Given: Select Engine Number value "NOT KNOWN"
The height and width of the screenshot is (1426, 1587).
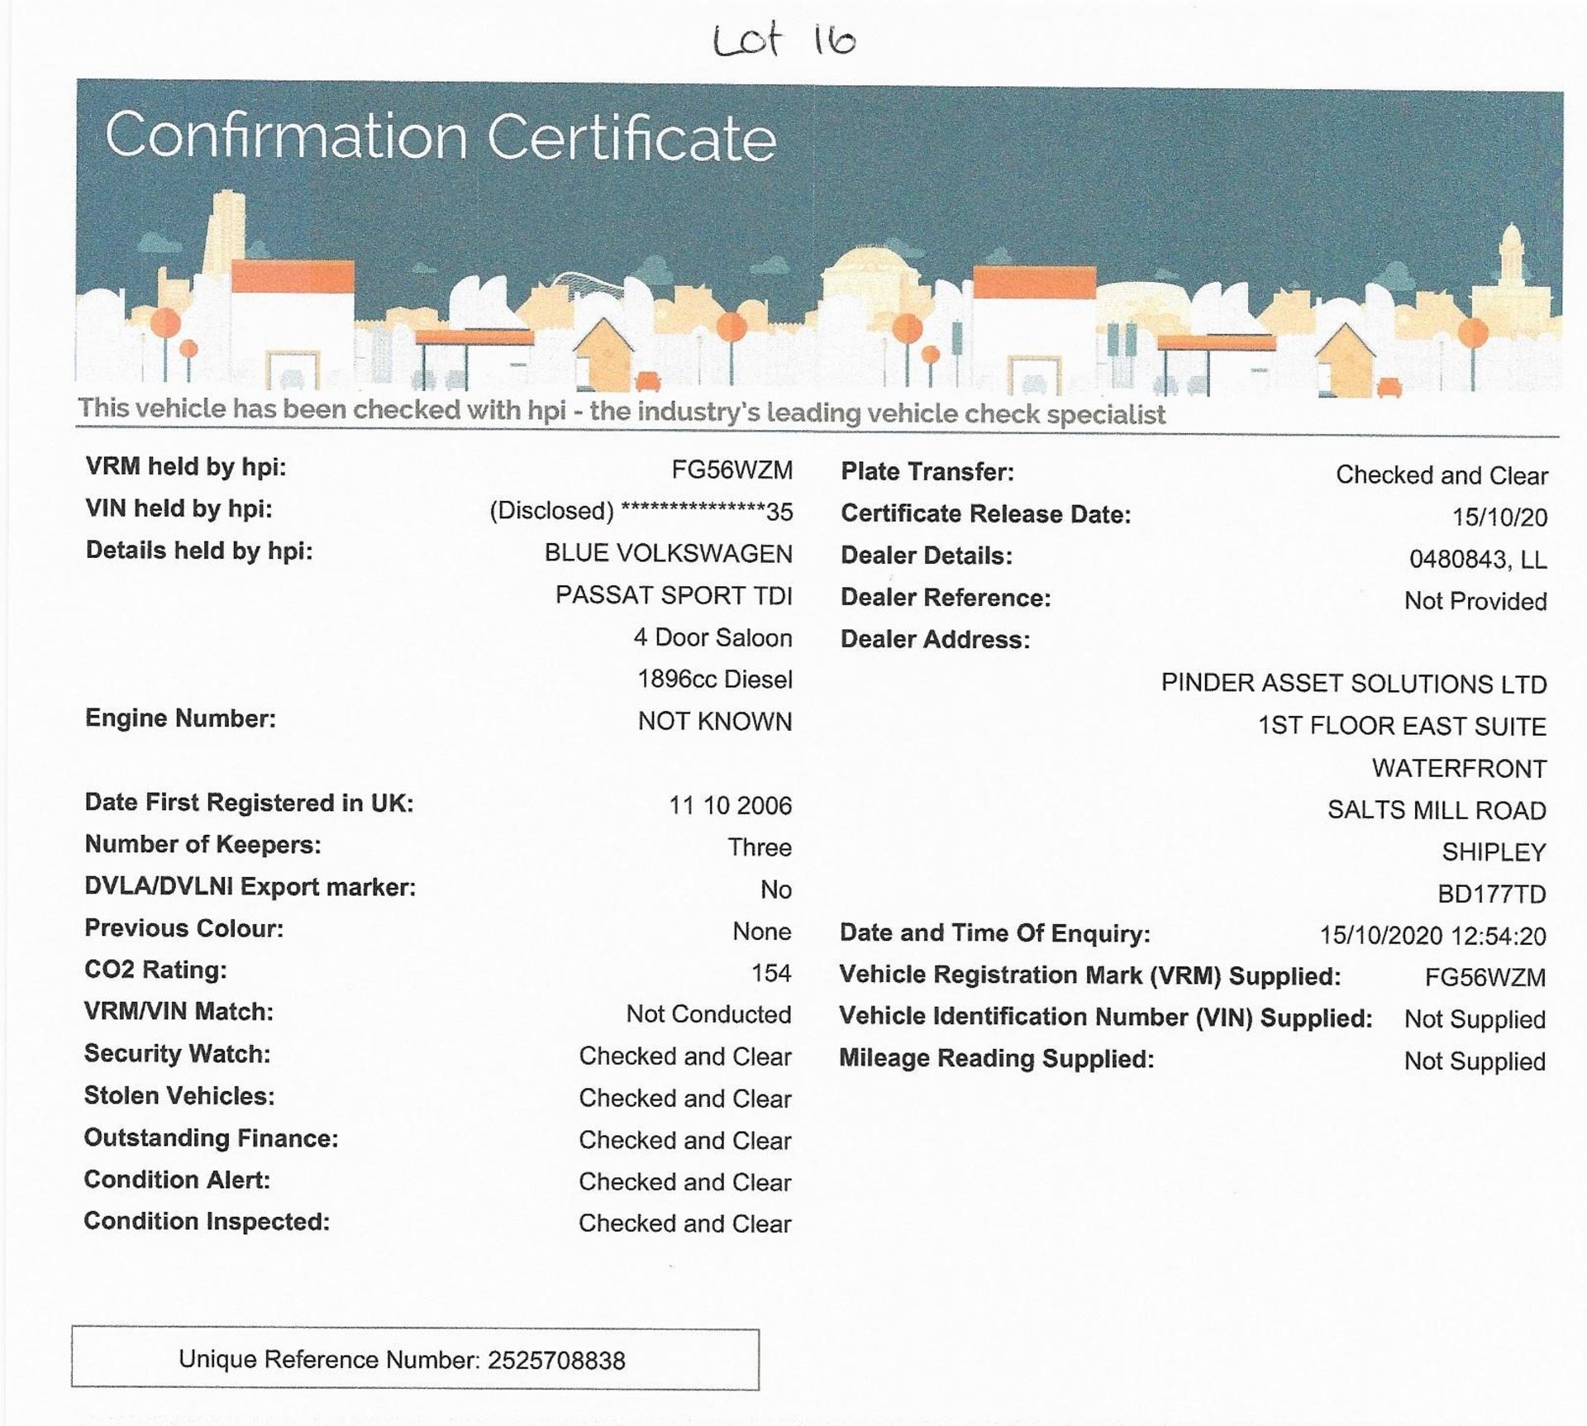Looking at the screenshot, I should click(x=715, y=722).
